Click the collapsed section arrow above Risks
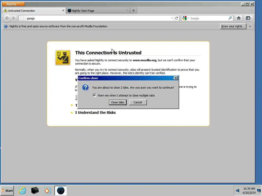This screenshot has width=262, height=196. (72, 105)
